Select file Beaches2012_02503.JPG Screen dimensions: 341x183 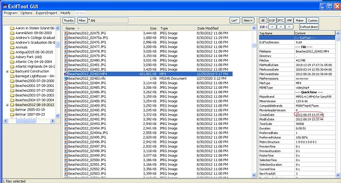[87, 174]
